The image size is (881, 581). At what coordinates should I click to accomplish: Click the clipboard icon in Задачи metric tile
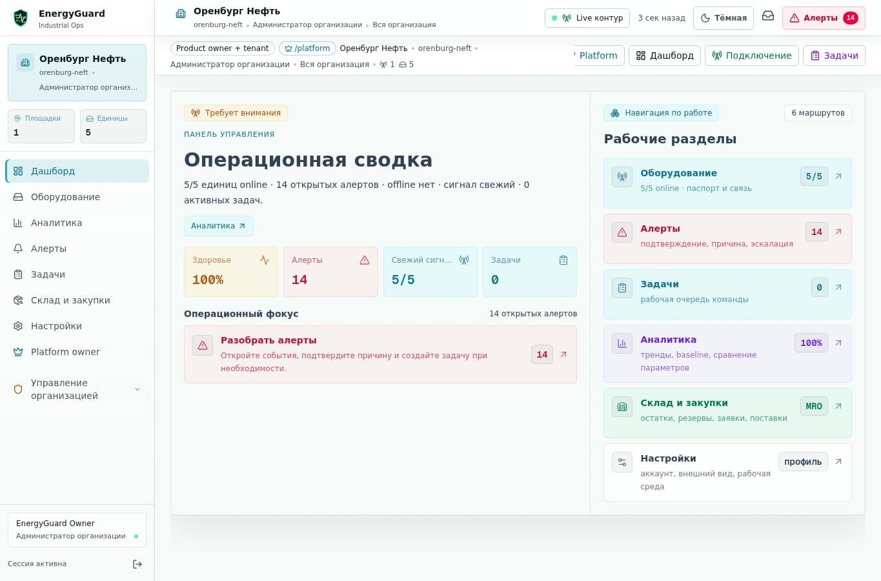coord(563,260)
